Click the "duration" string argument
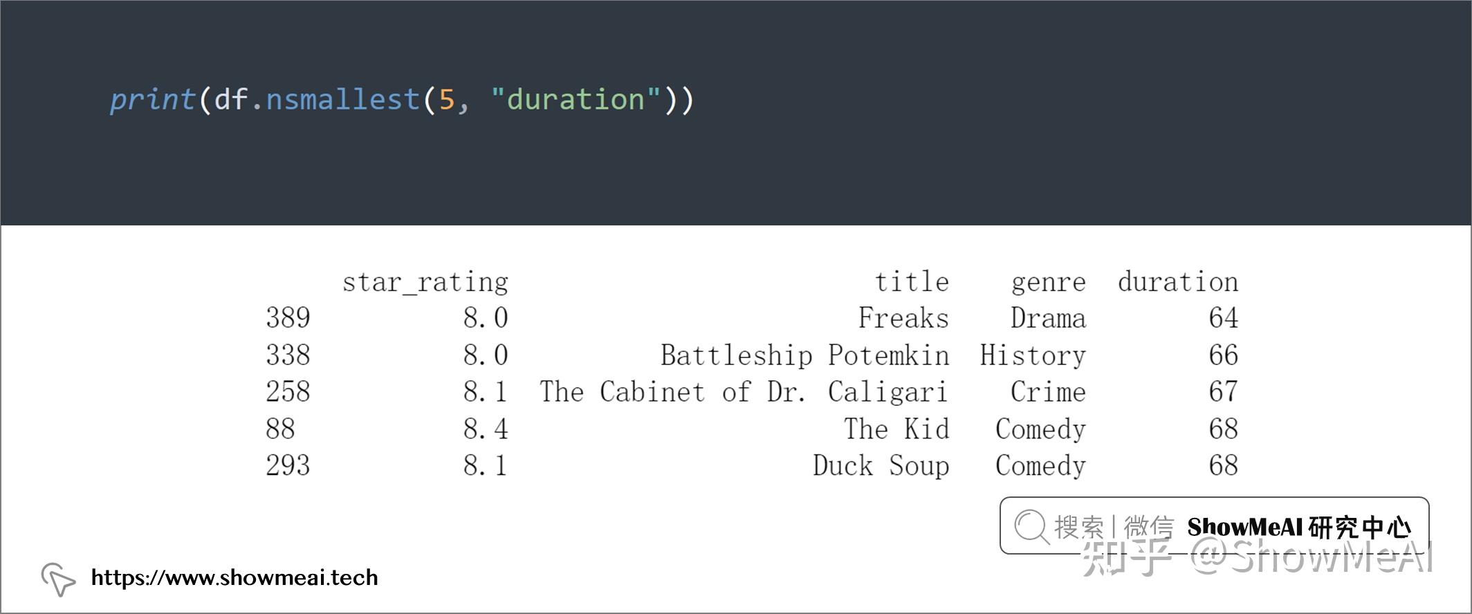 (576, 100)
